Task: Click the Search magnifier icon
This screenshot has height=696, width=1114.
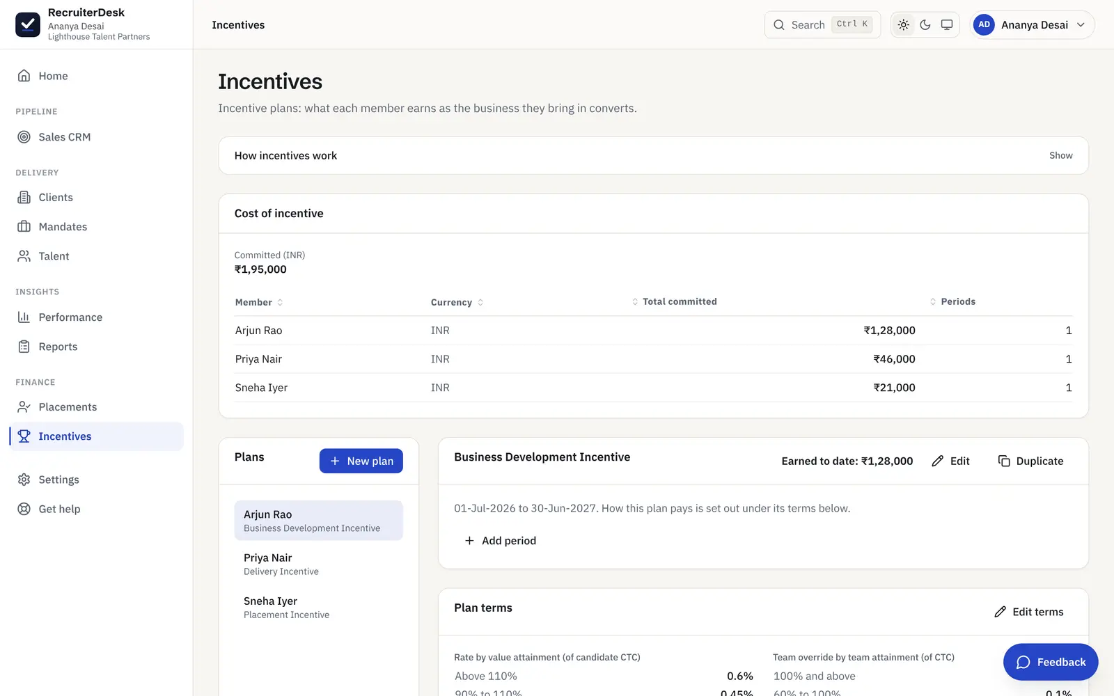Action: point(779,24)
